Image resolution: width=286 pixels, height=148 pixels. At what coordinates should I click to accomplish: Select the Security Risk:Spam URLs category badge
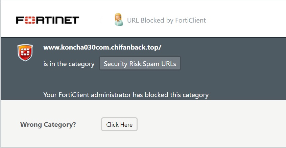[140, 64]
